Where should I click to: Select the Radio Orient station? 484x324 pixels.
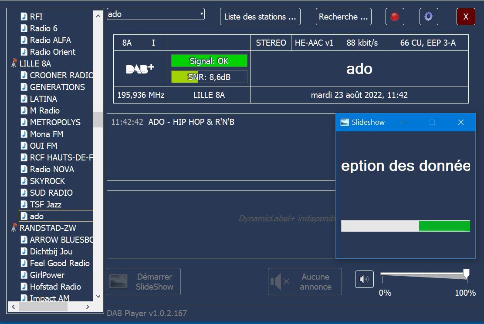pos(52,52)
